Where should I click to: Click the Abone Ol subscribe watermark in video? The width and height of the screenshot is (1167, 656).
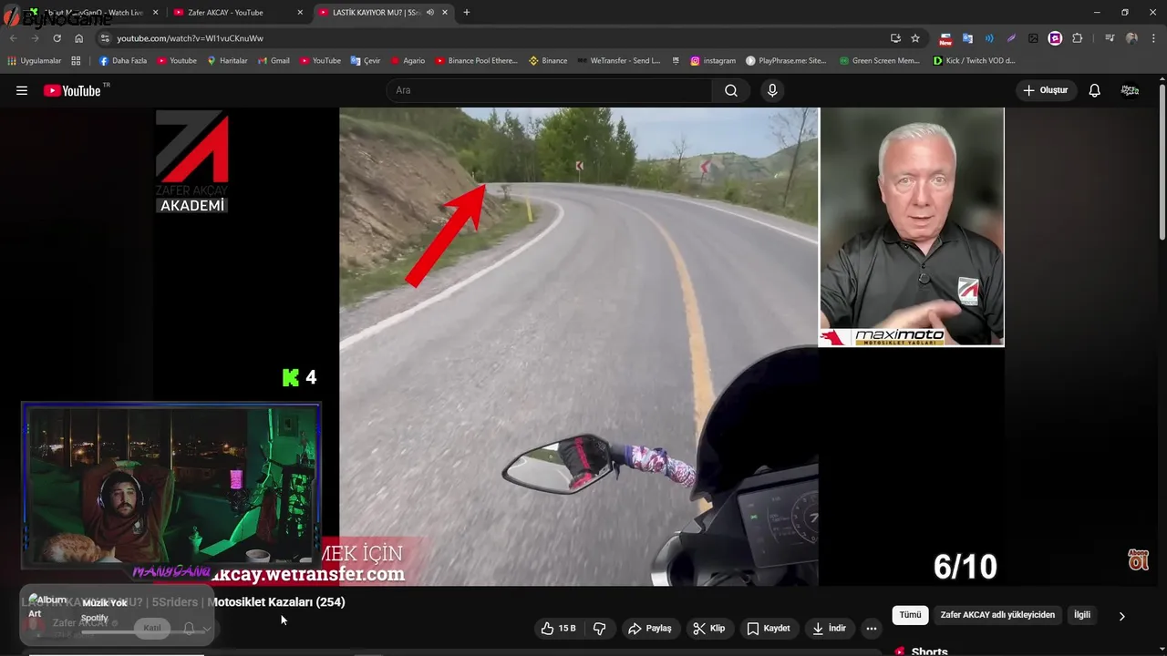(1139, 559)
